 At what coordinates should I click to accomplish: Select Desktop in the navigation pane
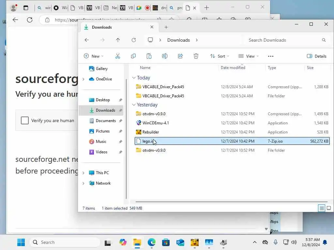pos(103,100)
